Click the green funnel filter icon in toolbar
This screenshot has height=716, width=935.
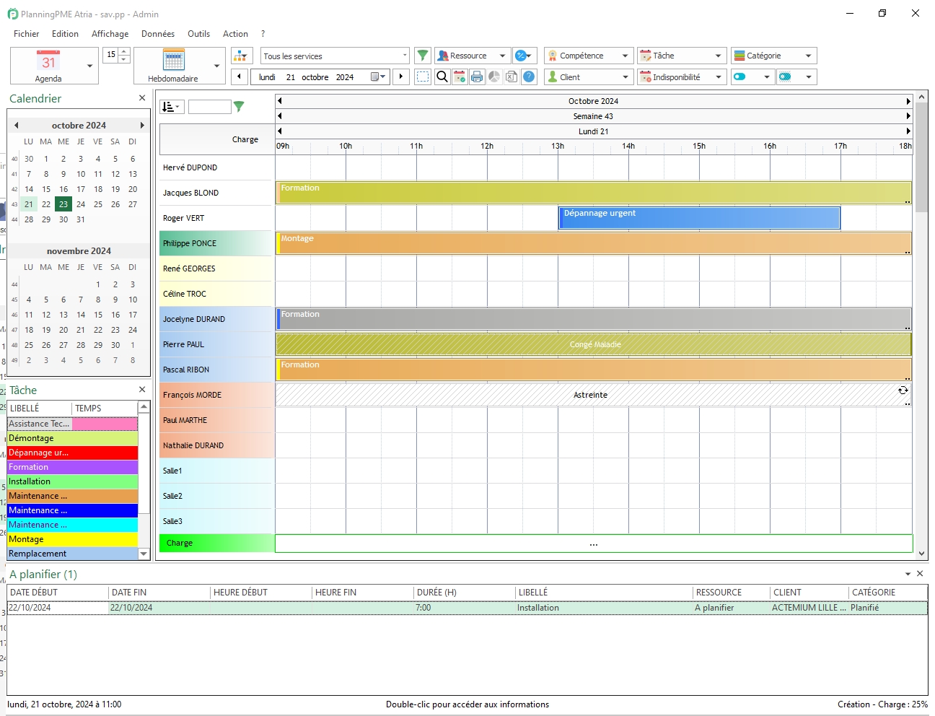click(423, 56)
